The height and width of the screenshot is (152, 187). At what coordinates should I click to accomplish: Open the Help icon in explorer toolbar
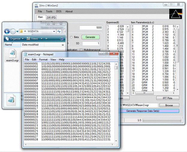(62, 39)
